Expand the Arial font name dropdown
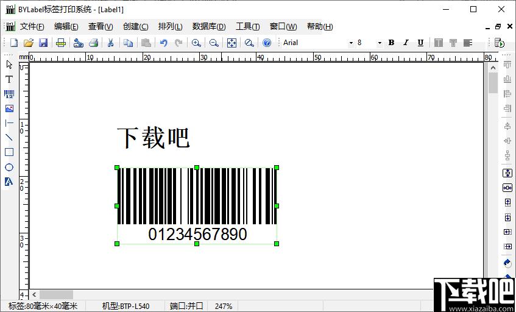This screenshot has height=312, width=516. point(351,43)
